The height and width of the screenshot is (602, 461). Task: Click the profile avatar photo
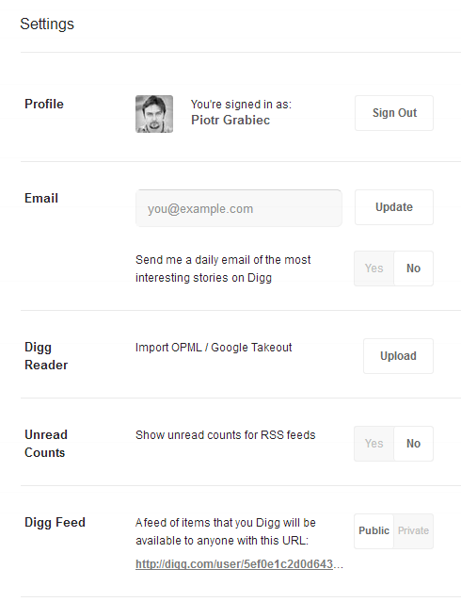coord(154,114)
